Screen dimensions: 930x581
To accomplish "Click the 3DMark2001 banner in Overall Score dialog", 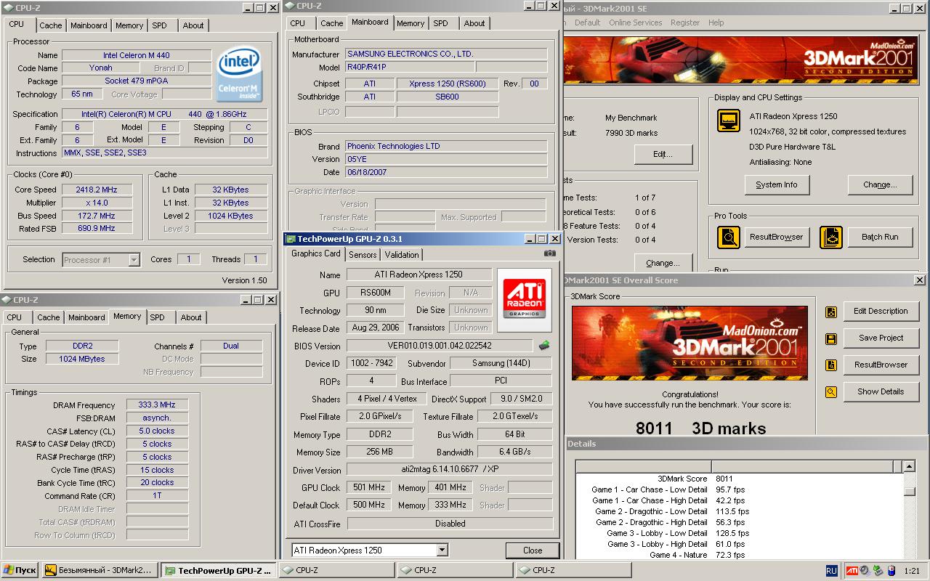I will coord(690,343).
